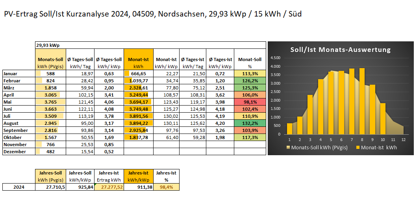
Task: Click the month 10 bar in the chart
Action: [383, 119]
